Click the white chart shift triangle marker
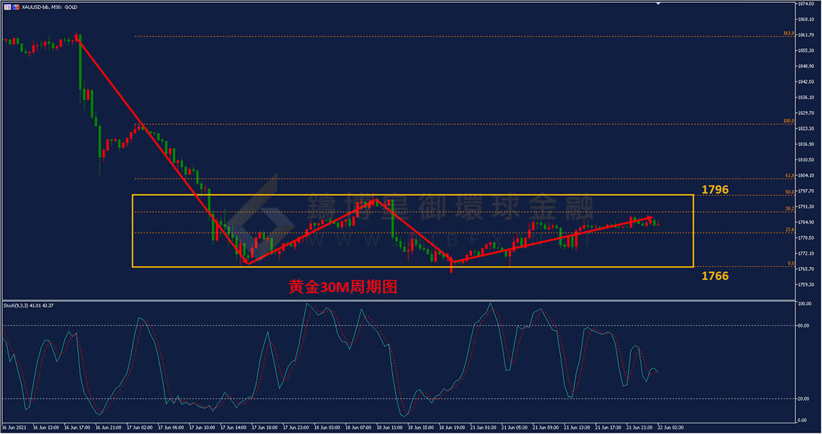 pyautogui.click(x=658, y=4)
